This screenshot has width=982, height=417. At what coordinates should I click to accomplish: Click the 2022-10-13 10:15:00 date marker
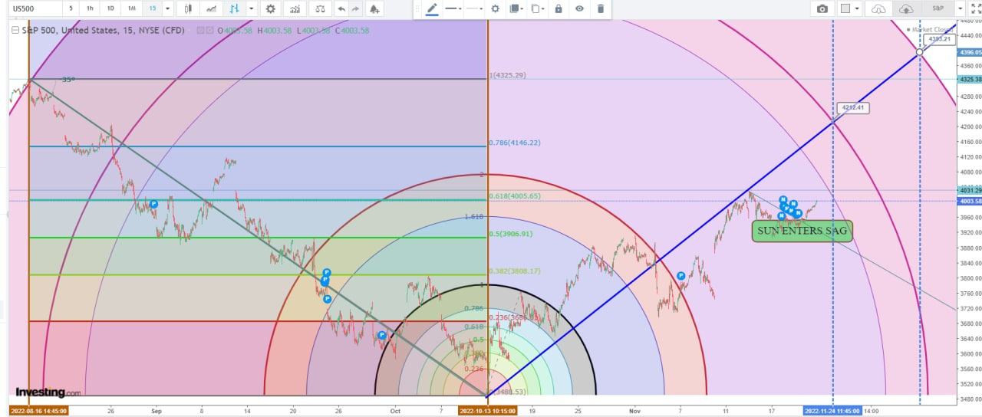point(487,411)
